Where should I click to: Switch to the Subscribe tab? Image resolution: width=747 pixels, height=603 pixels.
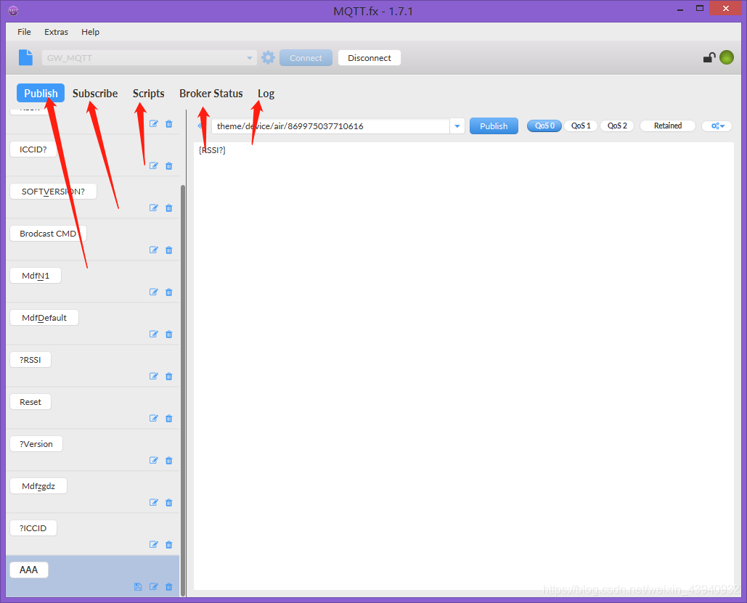pyautogui.click(x=95, y=94)
